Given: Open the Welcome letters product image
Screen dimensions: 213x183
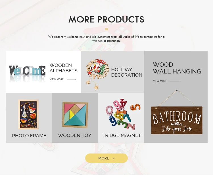Looking at the screenshot, I should (27, 73).
